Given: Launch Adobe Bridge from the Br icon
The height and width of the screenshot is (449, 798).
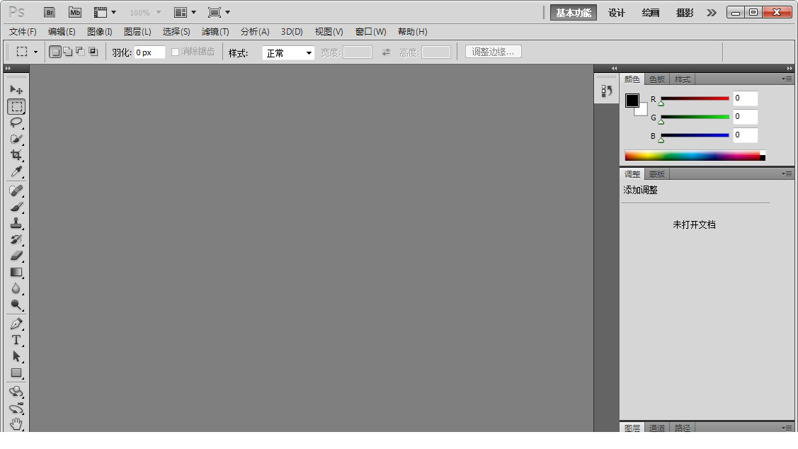Looking at the screenshot, I should pos(50,13).
